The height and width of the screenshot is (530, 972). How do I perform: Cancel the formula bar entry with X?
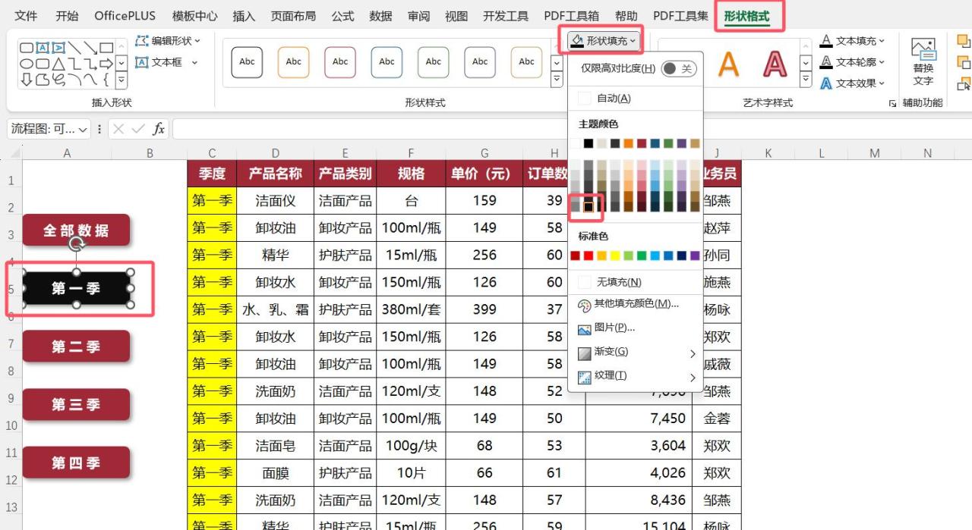[118, 129]
